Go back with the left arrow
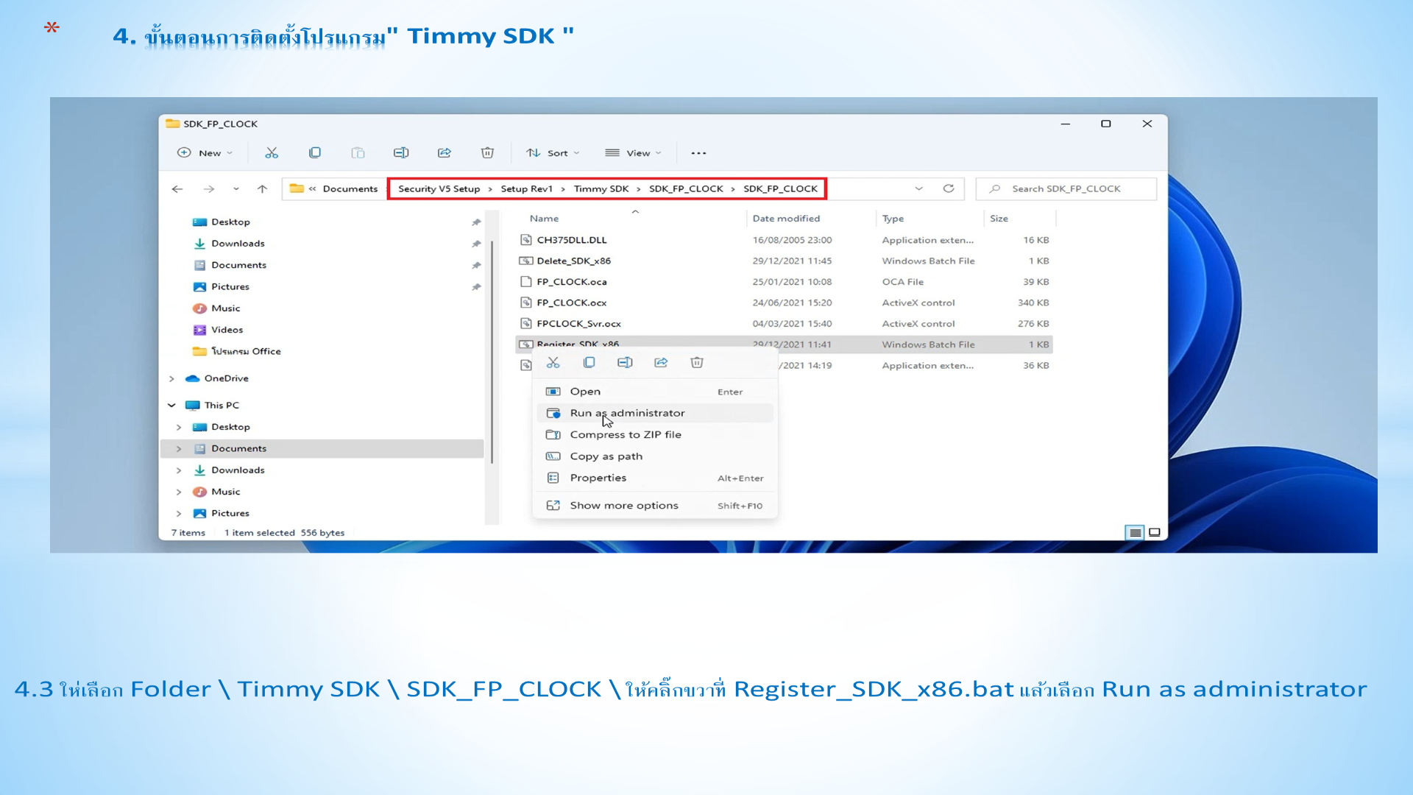This screenshot has height=795, width=1413. pyautogui.click(x=177, y=189)
